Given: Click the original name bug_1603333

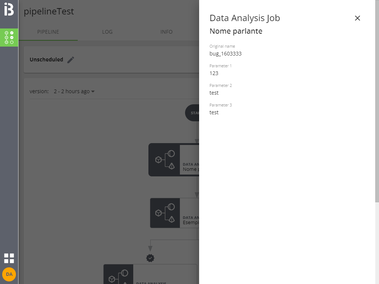Looking at the screenshot, I should click(x=225, y=54).
